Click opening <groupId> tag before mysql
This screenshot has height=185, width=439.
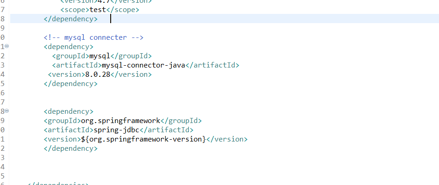point(71,56)
